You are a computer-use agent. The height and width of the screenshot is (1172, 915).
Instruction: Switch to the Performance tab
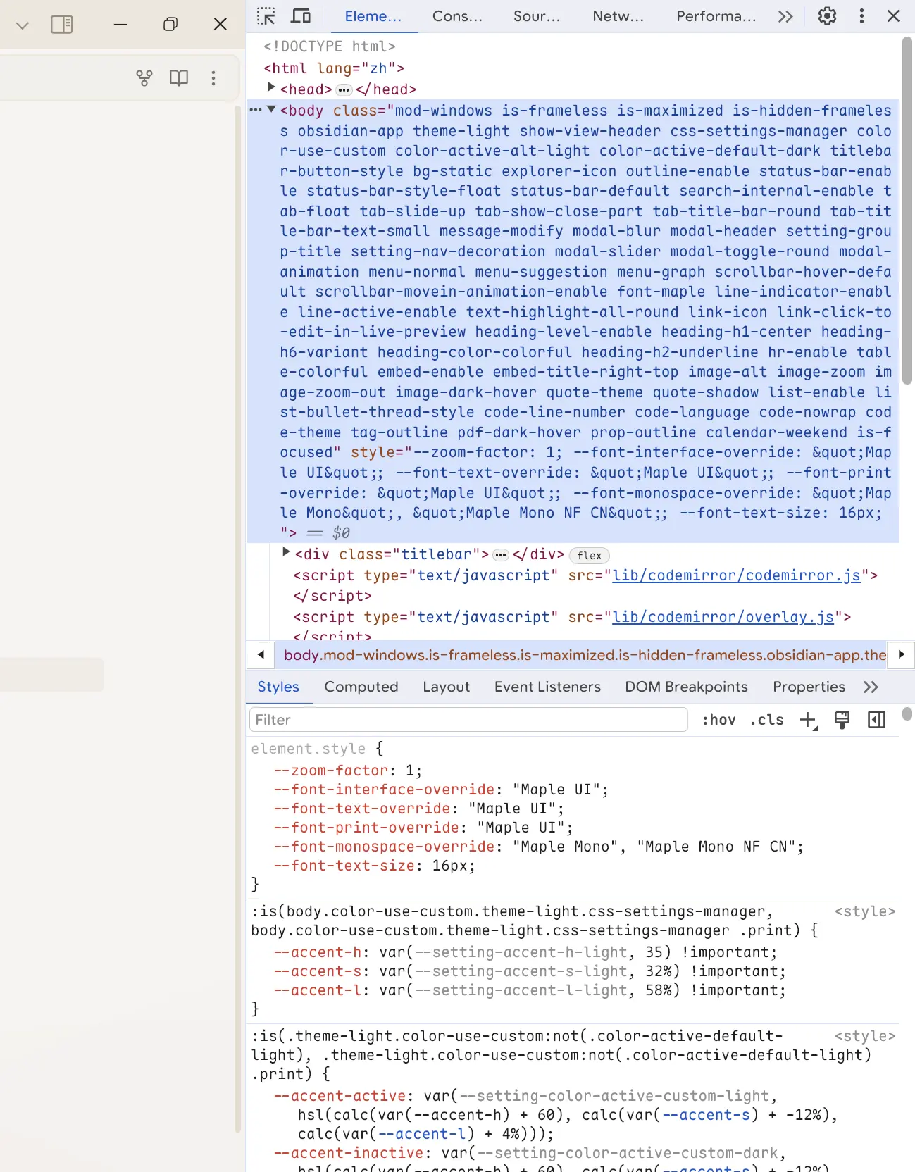(716, 16)
